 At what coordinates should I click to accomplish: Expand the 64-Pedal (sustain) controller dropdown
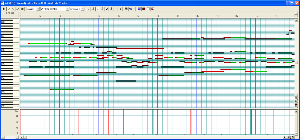pos(67,9)
